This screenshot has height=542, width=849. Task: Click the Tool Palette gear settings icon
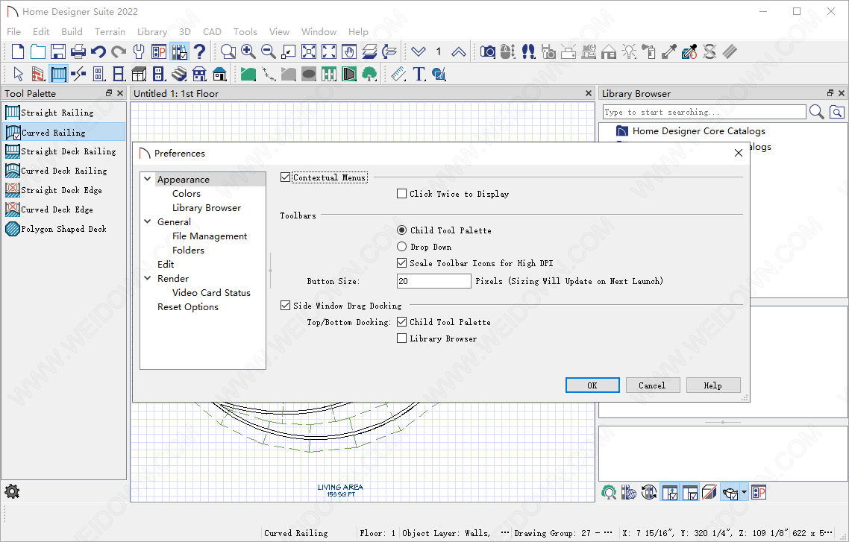[x=12, y=492]
